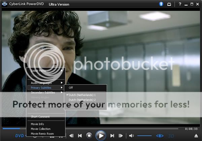202x141 pixels.
Task: Adjust the volume slider
Action: [x=144, y=136]
